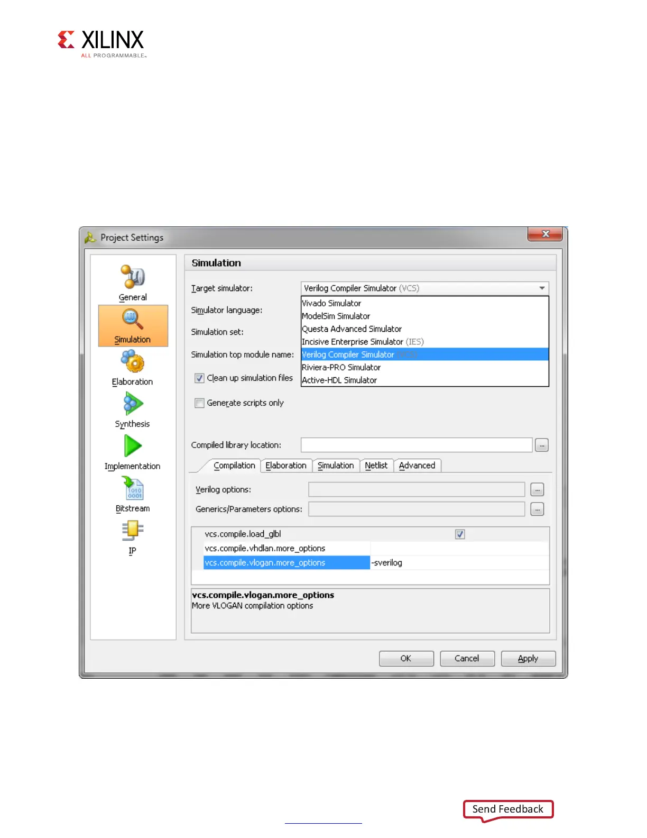The width and height of the screenshot is (647, 838).
Task: Open Generics/Parameters options browse button
Action: [537, 509]
